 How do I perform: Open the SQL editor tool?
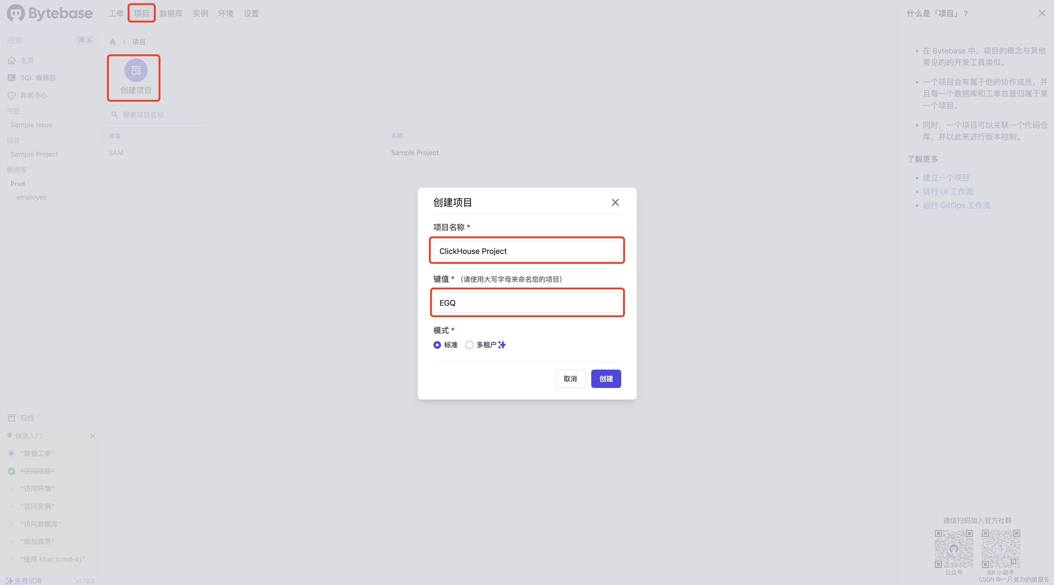click(x=39, y=77)
